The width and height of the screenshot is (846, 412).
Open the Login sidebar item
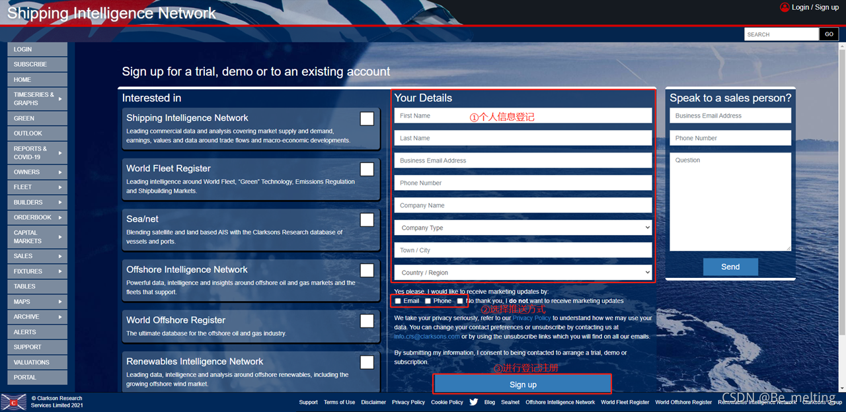tap(37, 50)
